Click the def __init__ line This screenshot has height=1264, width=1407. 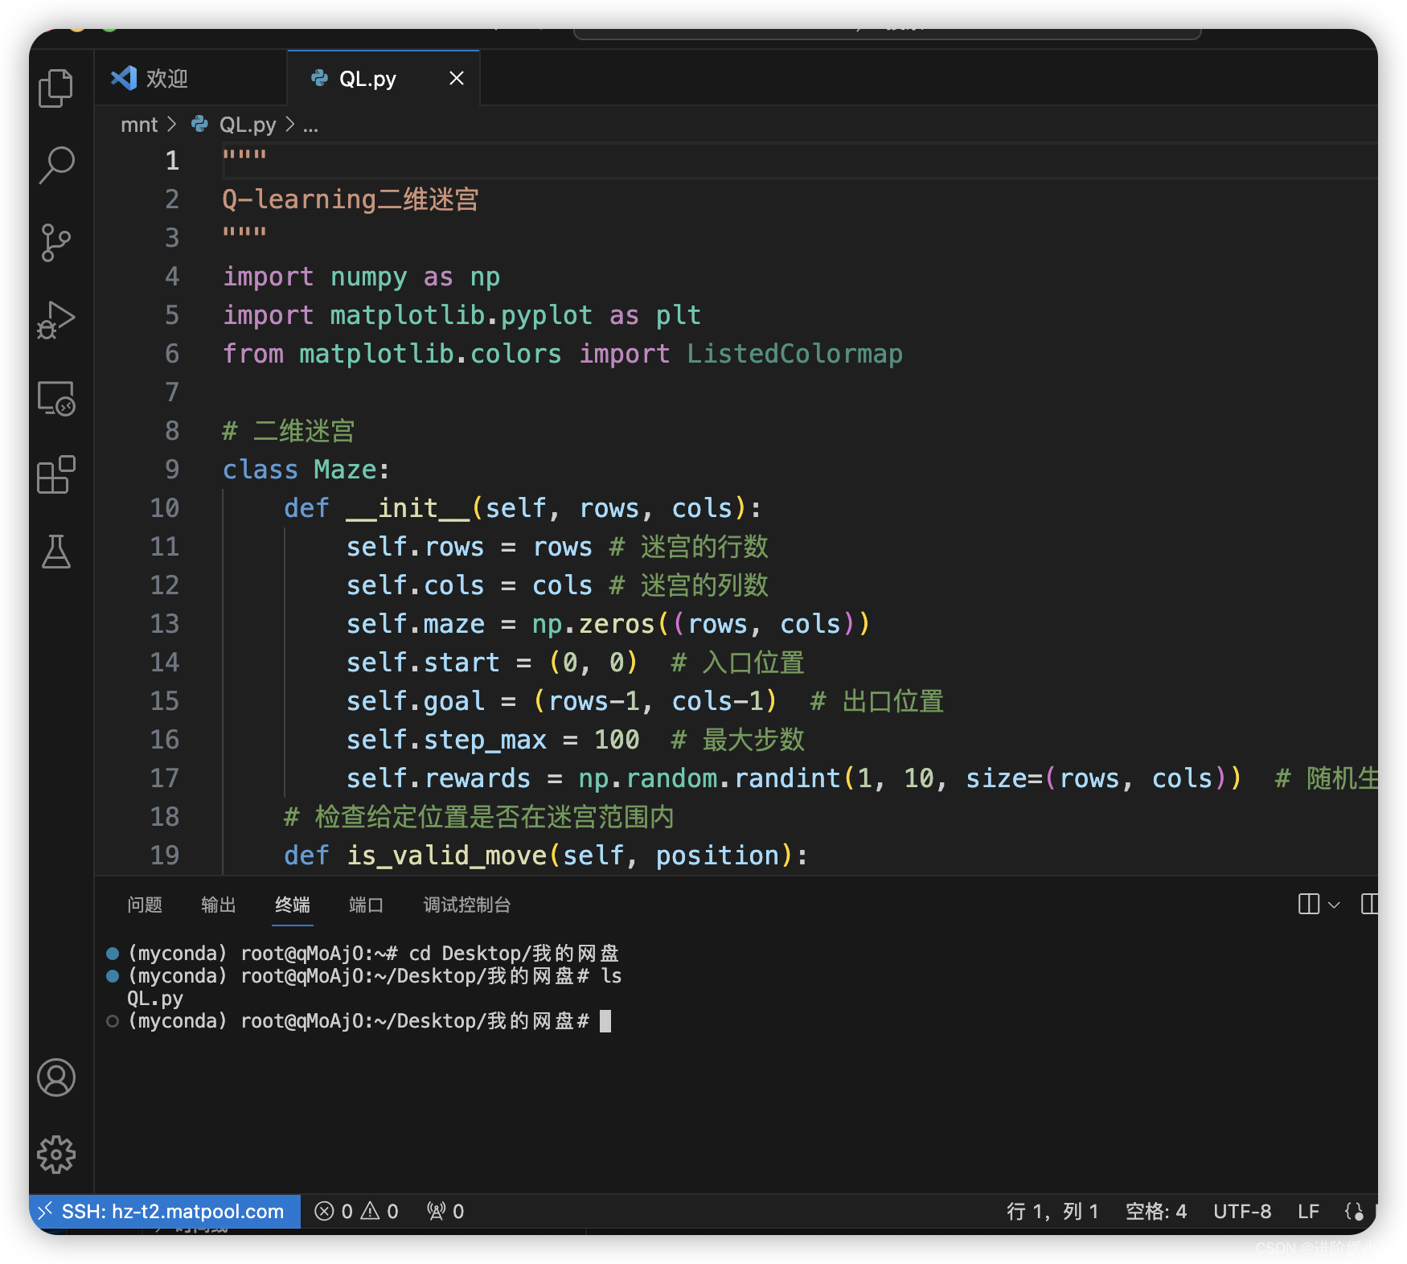point(522,508)
